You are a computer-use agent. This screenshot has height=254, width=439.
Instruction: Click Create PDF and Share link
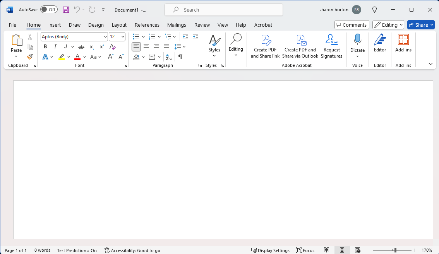265,46
